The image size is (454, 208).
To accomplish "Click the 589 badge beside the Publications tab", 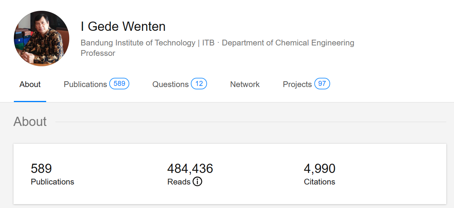I will pos(119,84).
